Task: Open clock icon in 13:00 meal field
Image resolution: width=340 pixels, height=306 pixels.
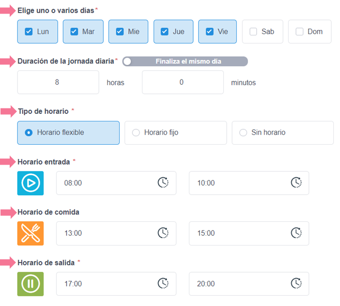Action: [x=163, y=233]
